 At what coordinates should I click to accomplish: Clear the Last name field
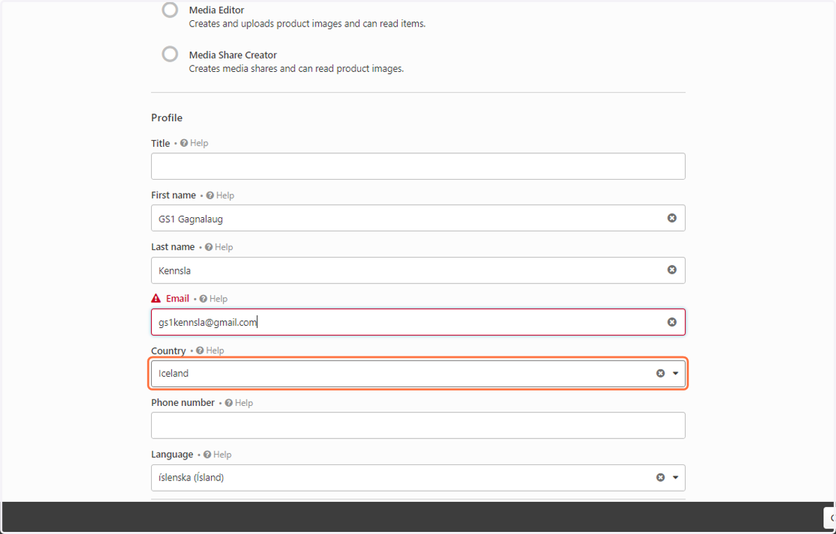click(x=672, y=269)
